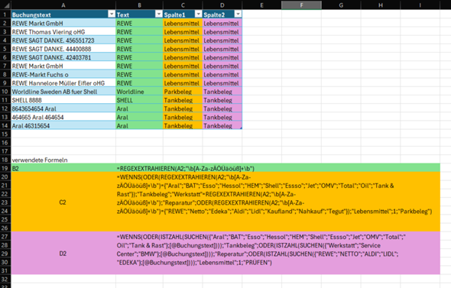The width and height of the screenshot is (451, 288).
Task: Click cell 'REWE Thomas Viering oHG'
Action: (63, 32)
